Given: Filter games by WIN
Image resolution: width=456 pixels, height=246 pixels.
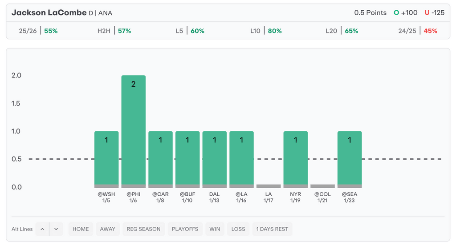Looking at the screenshot, I should 215,229.
